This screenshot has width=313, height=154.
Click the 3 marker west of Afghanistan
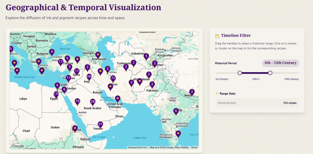tap(131, 83)
